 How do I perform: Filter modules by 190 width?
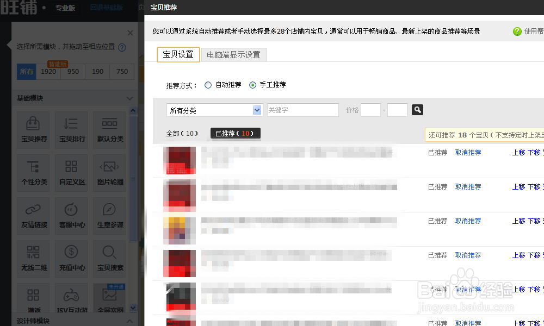point(97,72)
